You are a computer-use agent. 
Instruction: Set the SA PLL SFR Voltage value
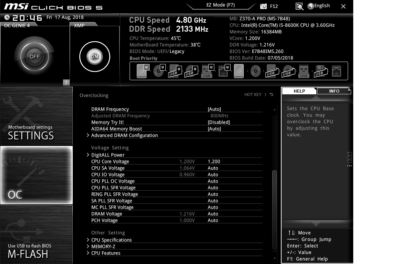213,201
